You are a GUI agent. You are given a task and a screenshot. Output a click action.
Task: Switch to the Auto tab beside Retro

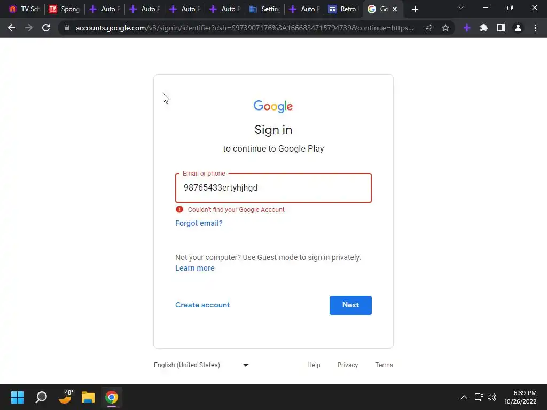(x=304, y=9)
